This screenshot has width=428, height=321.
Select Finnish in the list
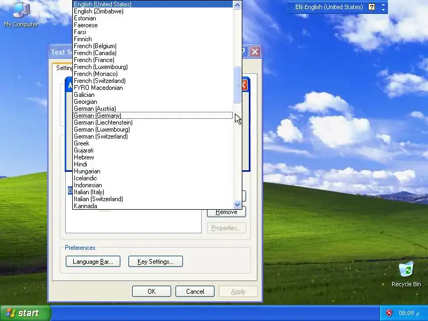pos(153,39)
